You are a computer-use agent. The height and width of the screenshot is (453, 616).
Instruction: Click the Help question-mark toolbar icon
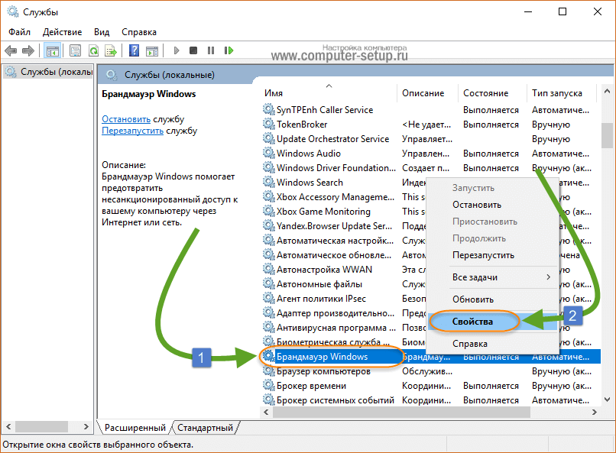pyautogui.click(x=134, y=50)
